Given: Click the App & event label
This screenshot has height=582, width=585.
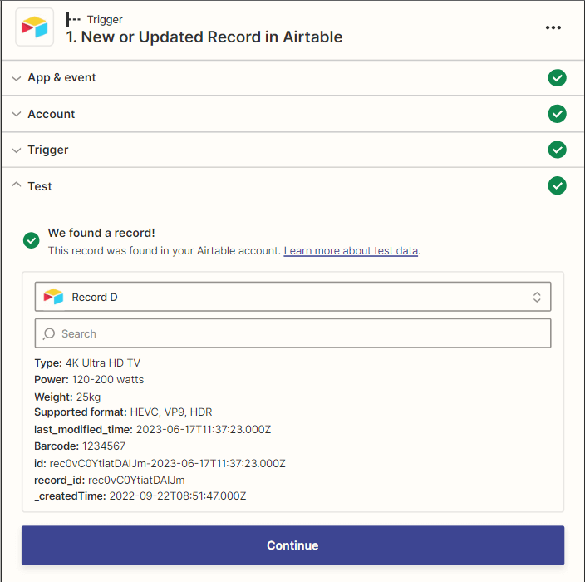Looking at the screenshot, I should [x=61, y=77].
